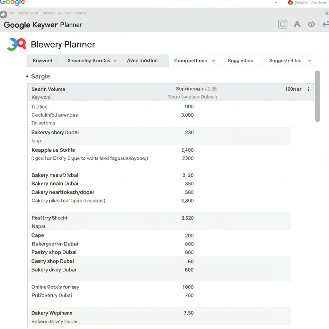Click the letter A icon in header
The width and height of the screenshot is (329, 329).
click(297, 24)
